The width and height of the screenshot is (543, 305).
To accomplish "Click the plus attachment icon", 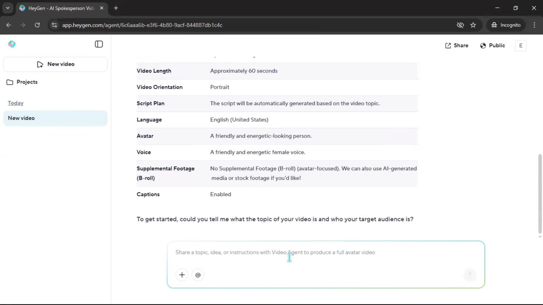I will click(x=182, y=275).
